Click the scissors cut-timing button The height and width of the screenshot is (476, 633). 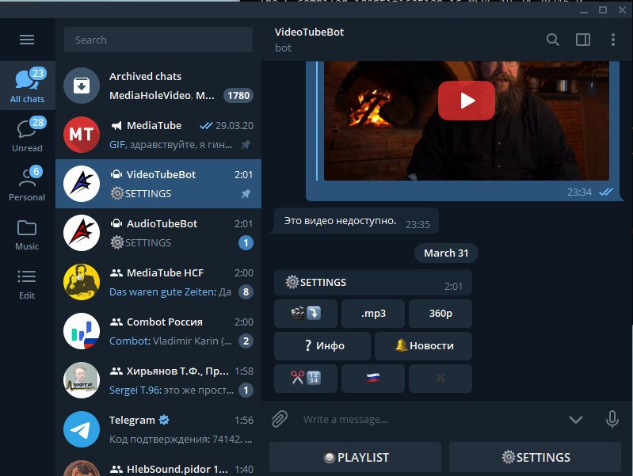306,379
